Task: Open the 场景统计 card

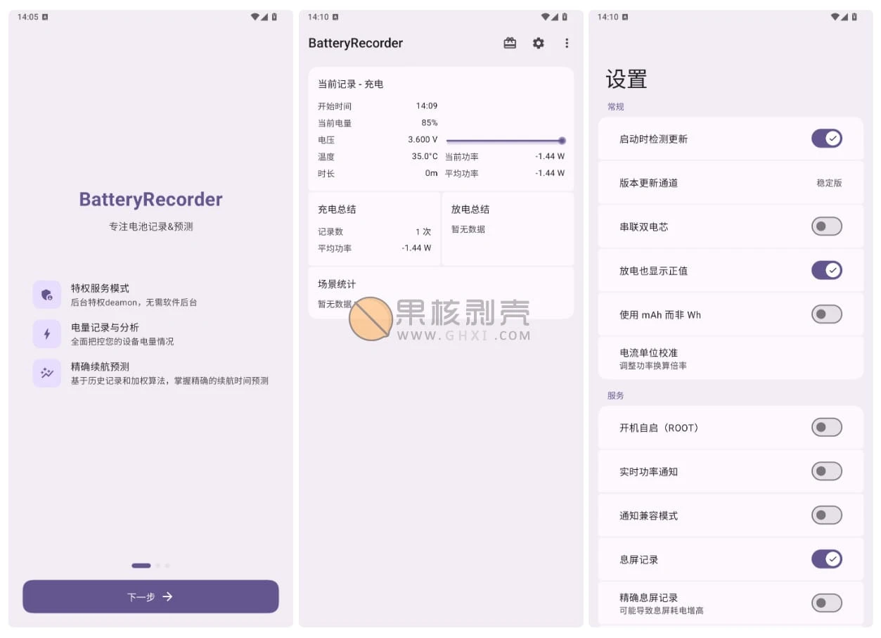Action: [x=441, y=293]
